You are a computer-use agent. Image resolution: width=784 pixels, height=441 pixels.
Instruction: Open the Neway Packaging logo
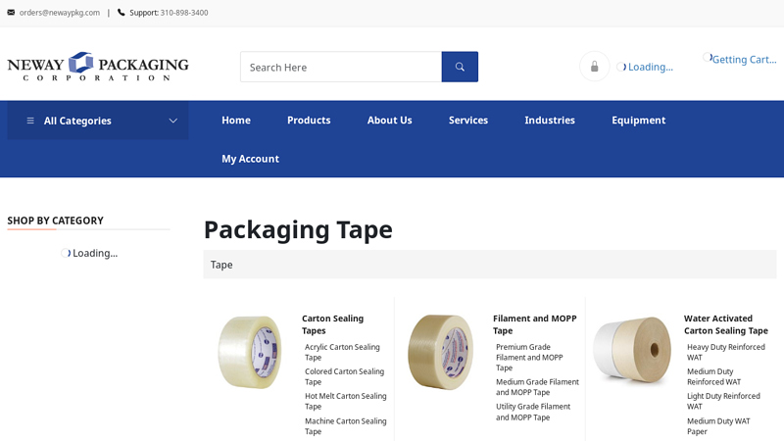click(98, 66)
